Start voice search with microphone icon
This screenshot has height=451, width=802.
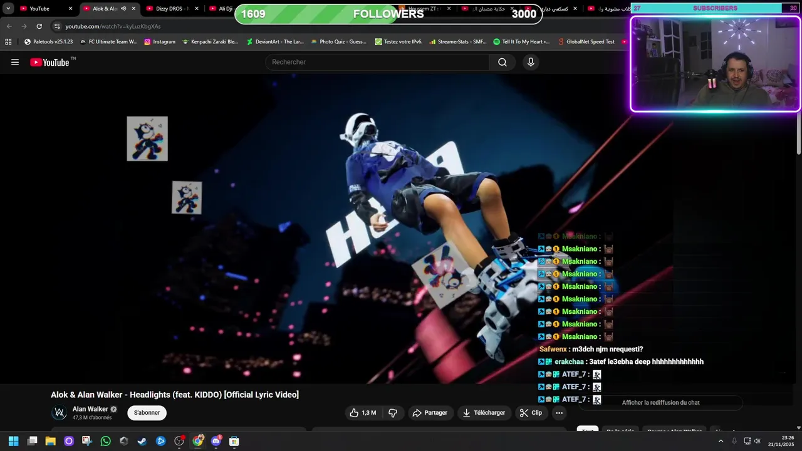(x=531, y=62)
